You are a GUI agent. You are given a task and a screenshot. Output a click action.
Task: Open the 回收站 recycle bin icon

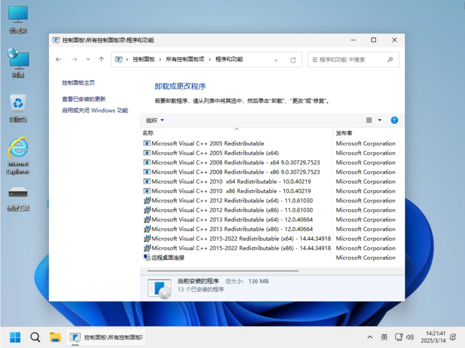(x=18, y=108)
